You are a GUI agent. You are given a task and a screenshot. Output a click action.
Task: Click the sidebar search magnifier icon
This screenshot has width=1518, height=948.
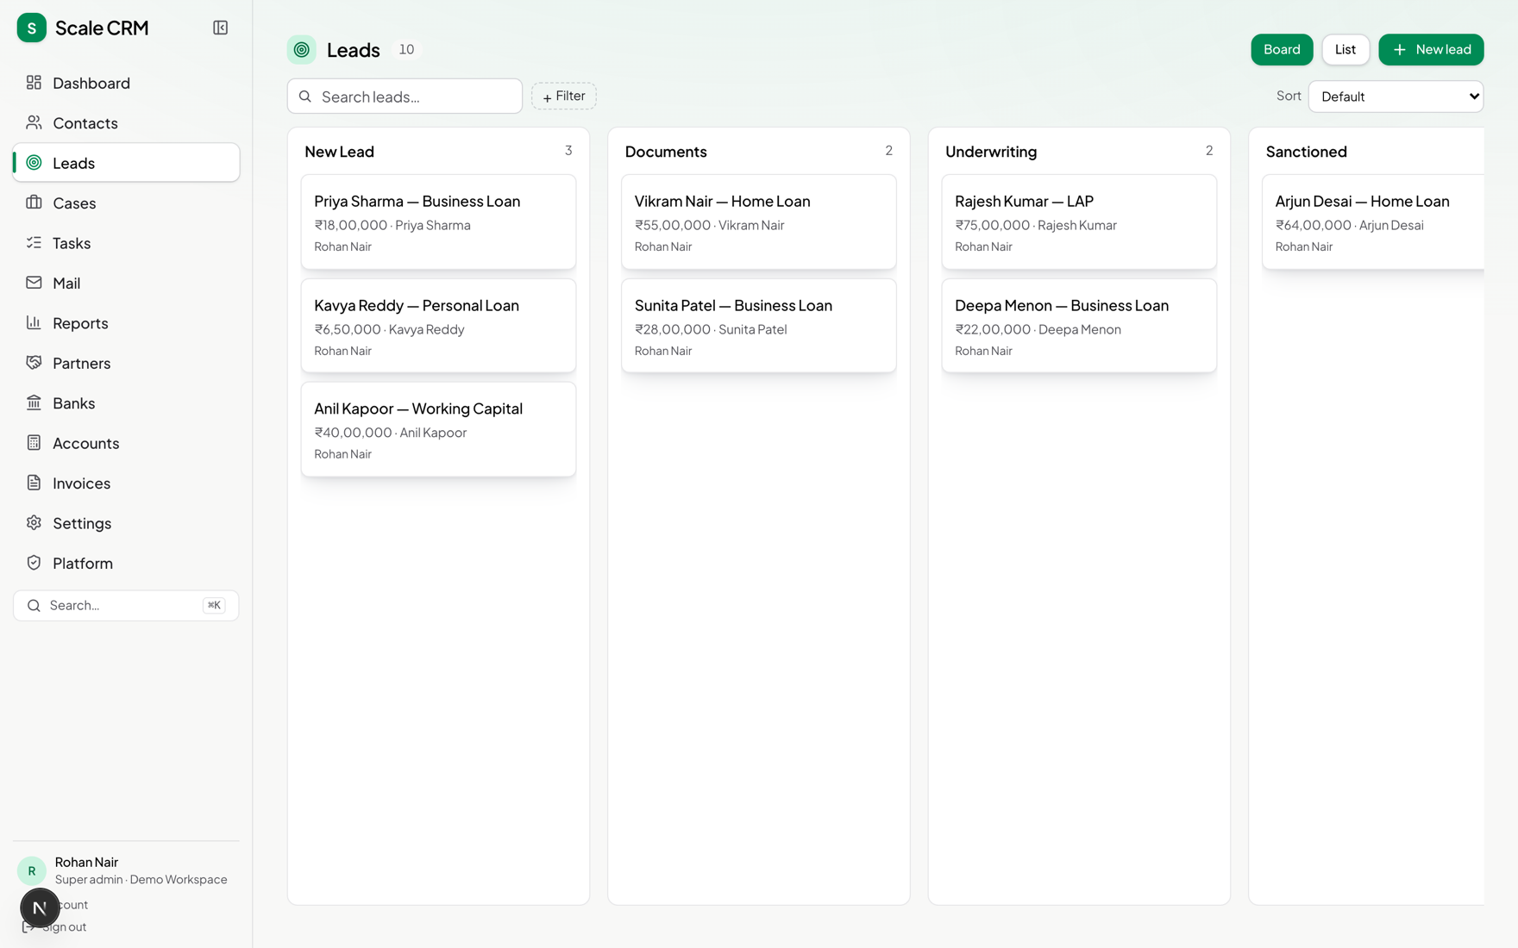click(x=34, y=606)
